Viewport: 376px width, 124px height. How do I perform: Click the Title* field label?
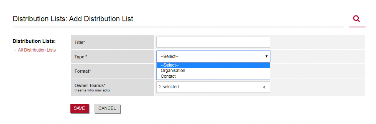pos(80,42)
